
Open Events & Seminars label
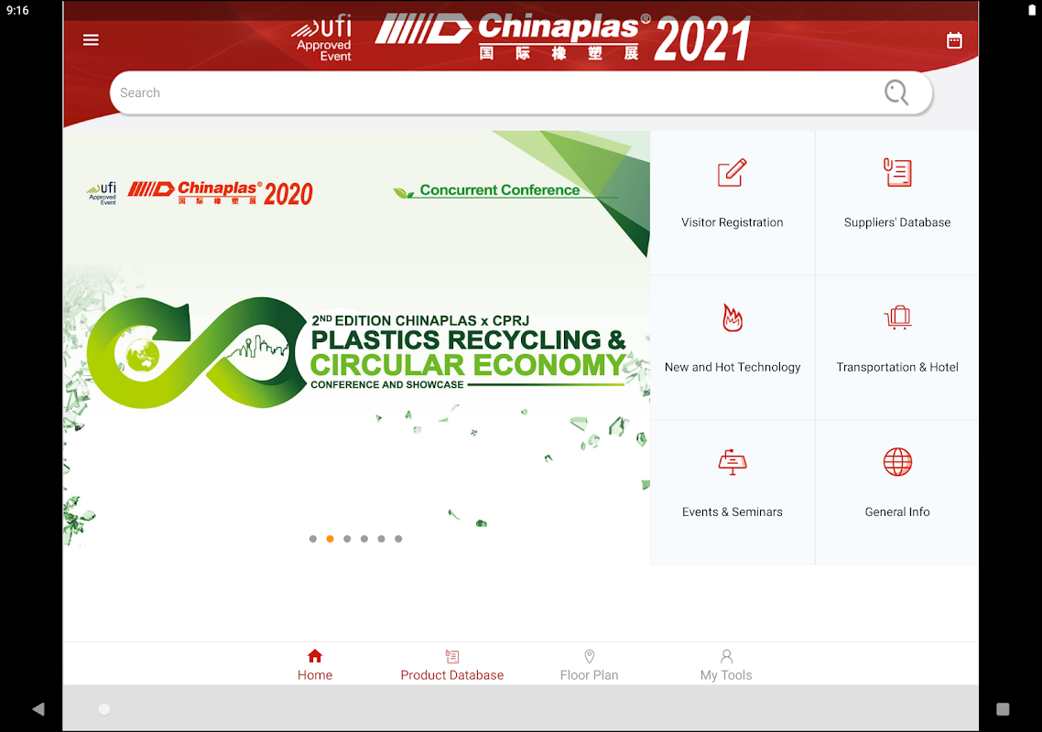coord(732,512)
